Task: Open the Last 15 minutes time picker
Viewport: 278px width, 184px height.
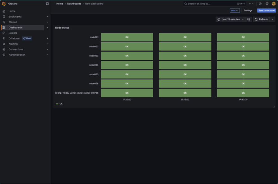Action: (x=230, y=19)
